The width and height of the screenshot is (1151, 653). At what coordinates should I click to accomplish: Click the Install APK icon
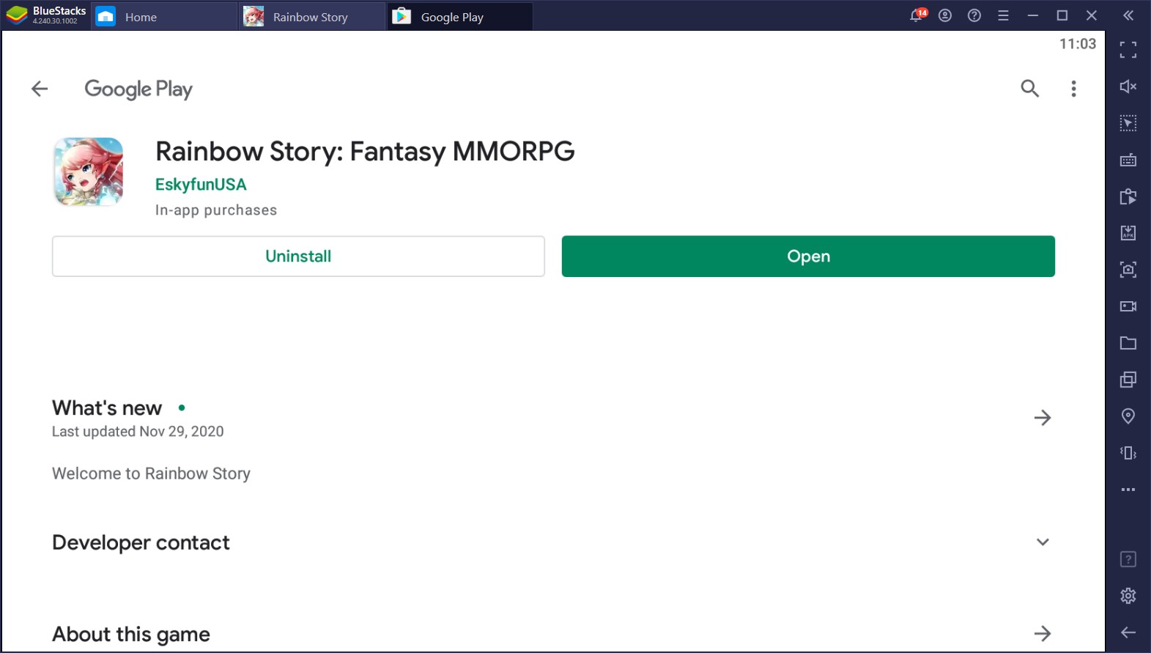[1128, 233]
